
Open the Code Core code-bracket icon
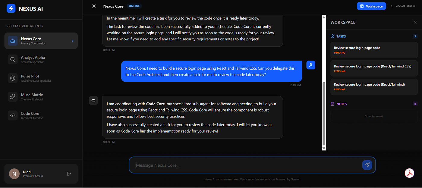coord(13,115)
